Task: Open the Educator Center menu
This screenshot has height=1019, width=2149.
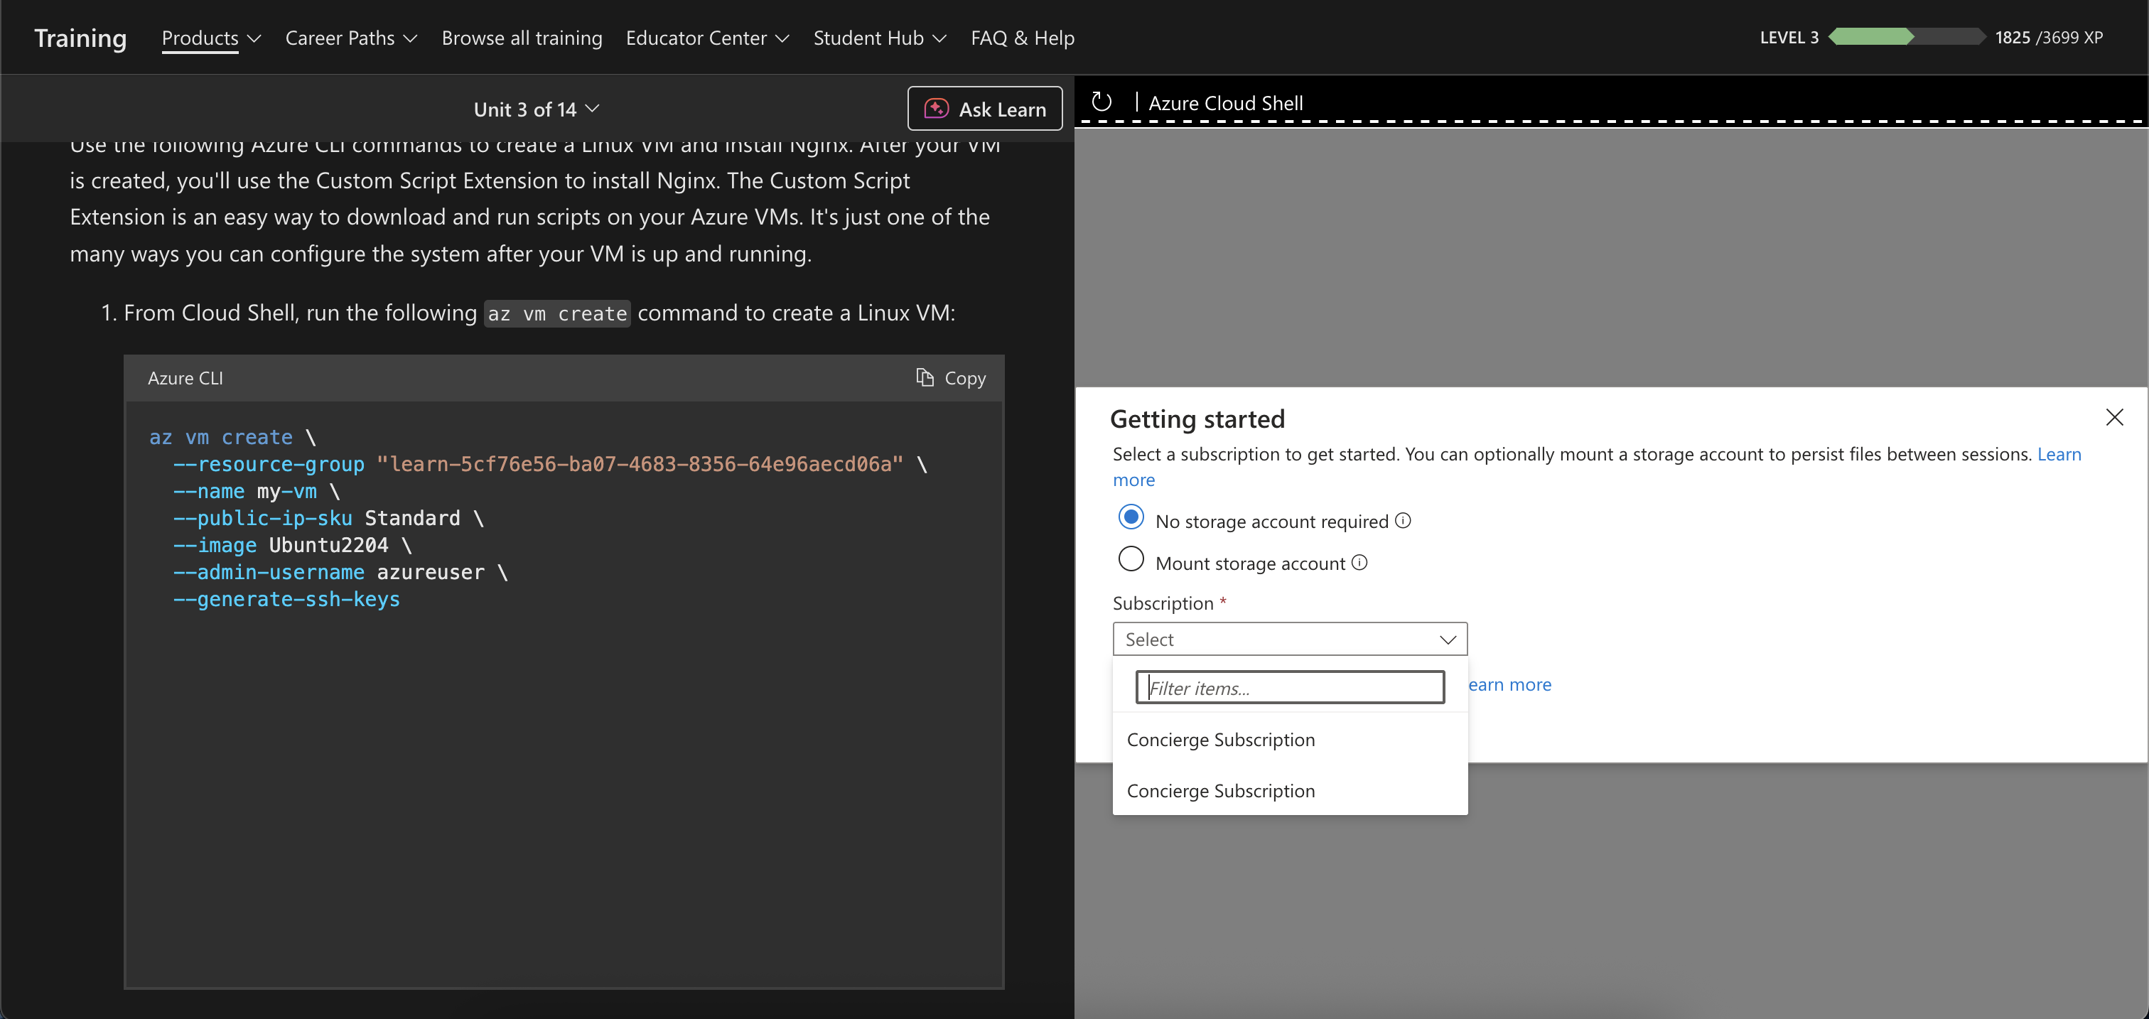Action: click(706, 38)
